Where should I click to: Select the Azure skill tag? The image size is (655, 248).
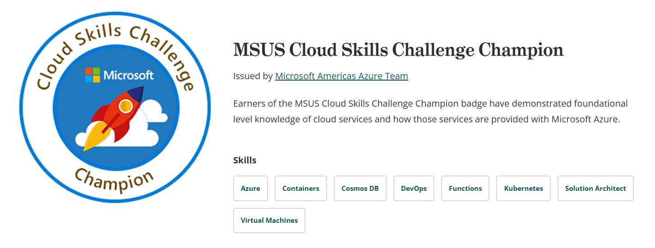pyautogui.click(x=250, y=189)
